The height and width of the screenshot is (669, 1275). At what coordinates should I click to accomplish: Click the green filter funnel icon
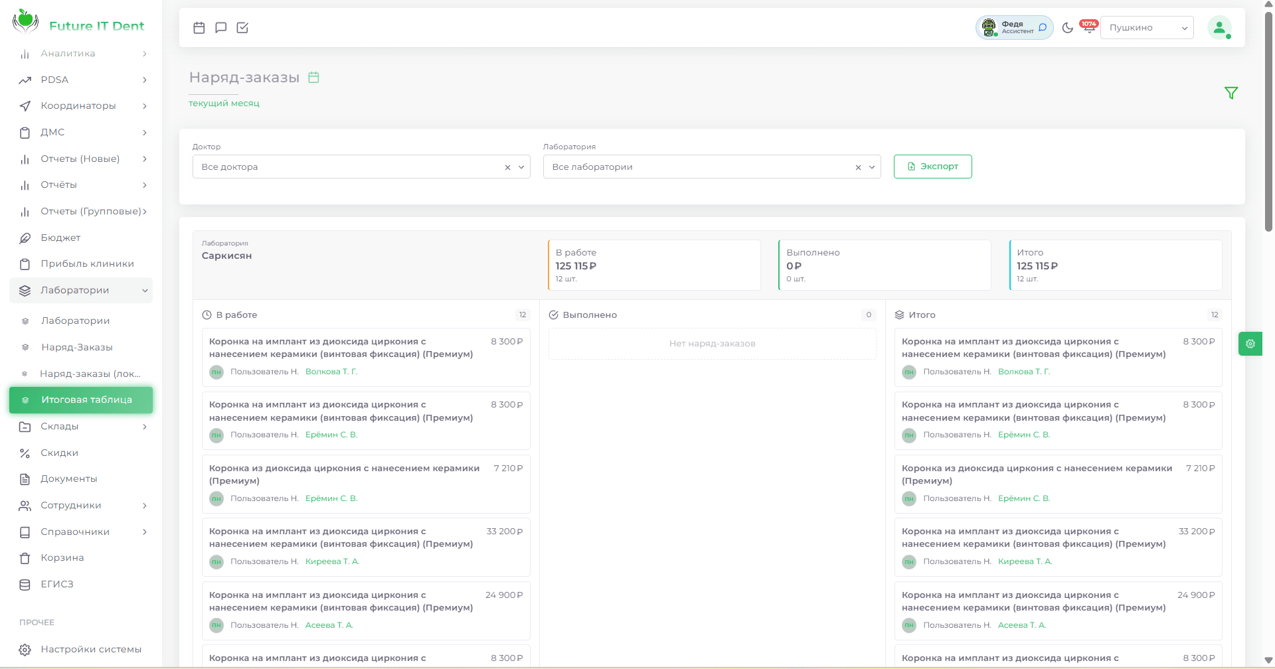click(1231, 93)
